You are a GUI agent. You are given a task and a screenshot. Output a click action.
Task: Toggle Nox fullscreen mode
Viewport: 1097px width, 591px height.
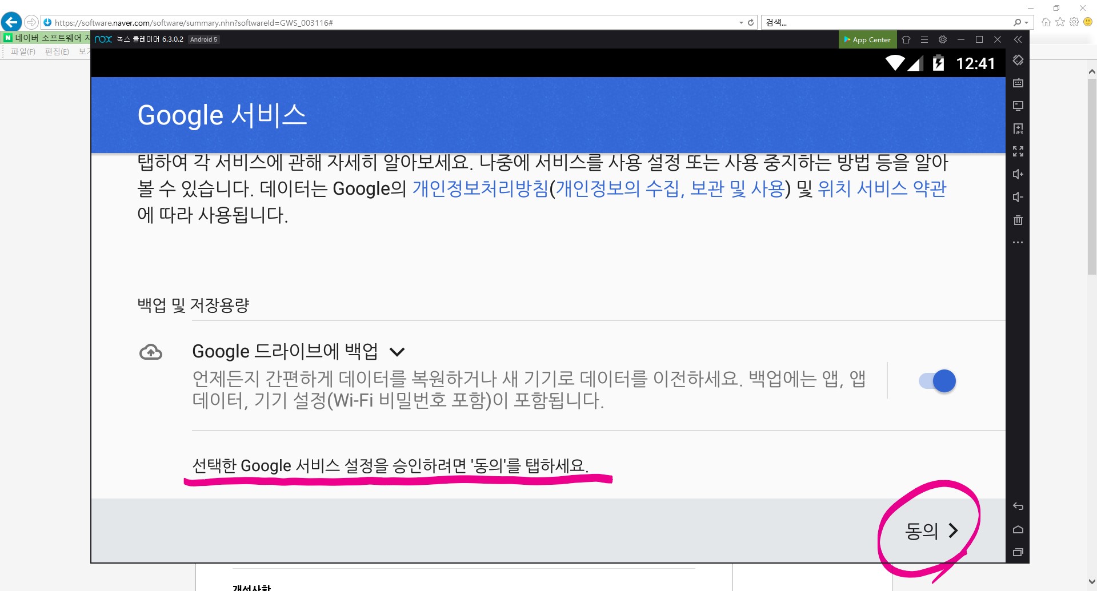pyautogui.click(x=1018, y=151)
